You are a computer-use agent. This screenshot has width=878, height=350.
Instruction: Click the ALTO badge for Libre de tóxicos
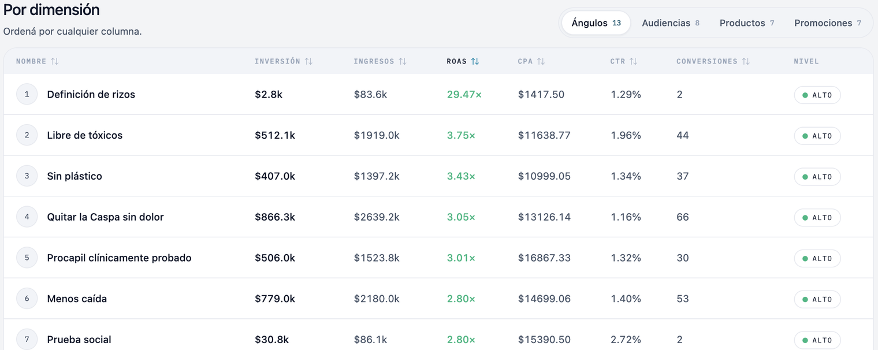pyautogui.click(x=817, y=136)
